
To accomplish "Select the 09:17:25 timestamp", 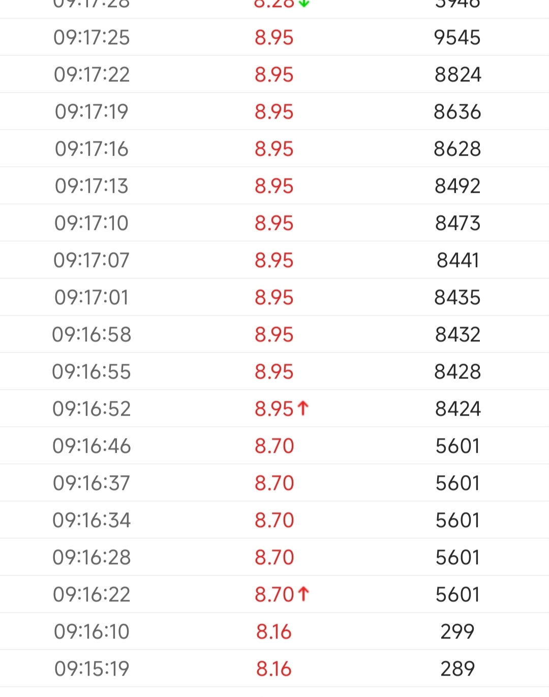I will pyautogui.click(x=91, y=38).
